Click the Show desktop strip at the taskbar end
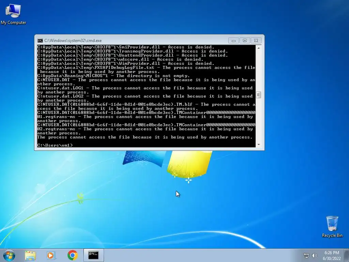 [347, 255]
